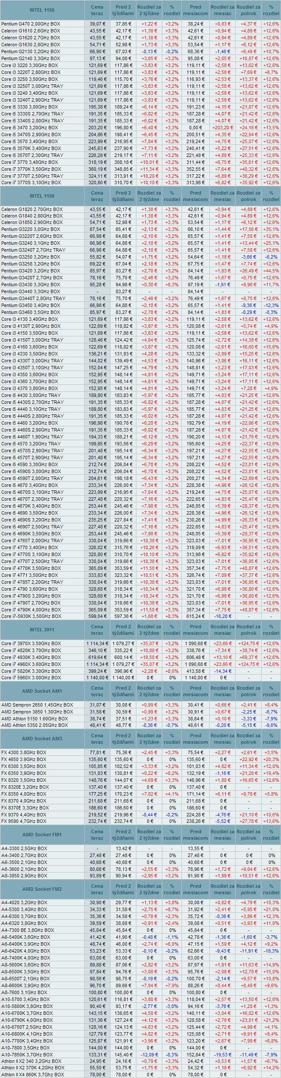Screen dimensions: 281x1078
Task: Select AMD Athlon 5350 2.05GHz BOX
Action: [35, 725]
